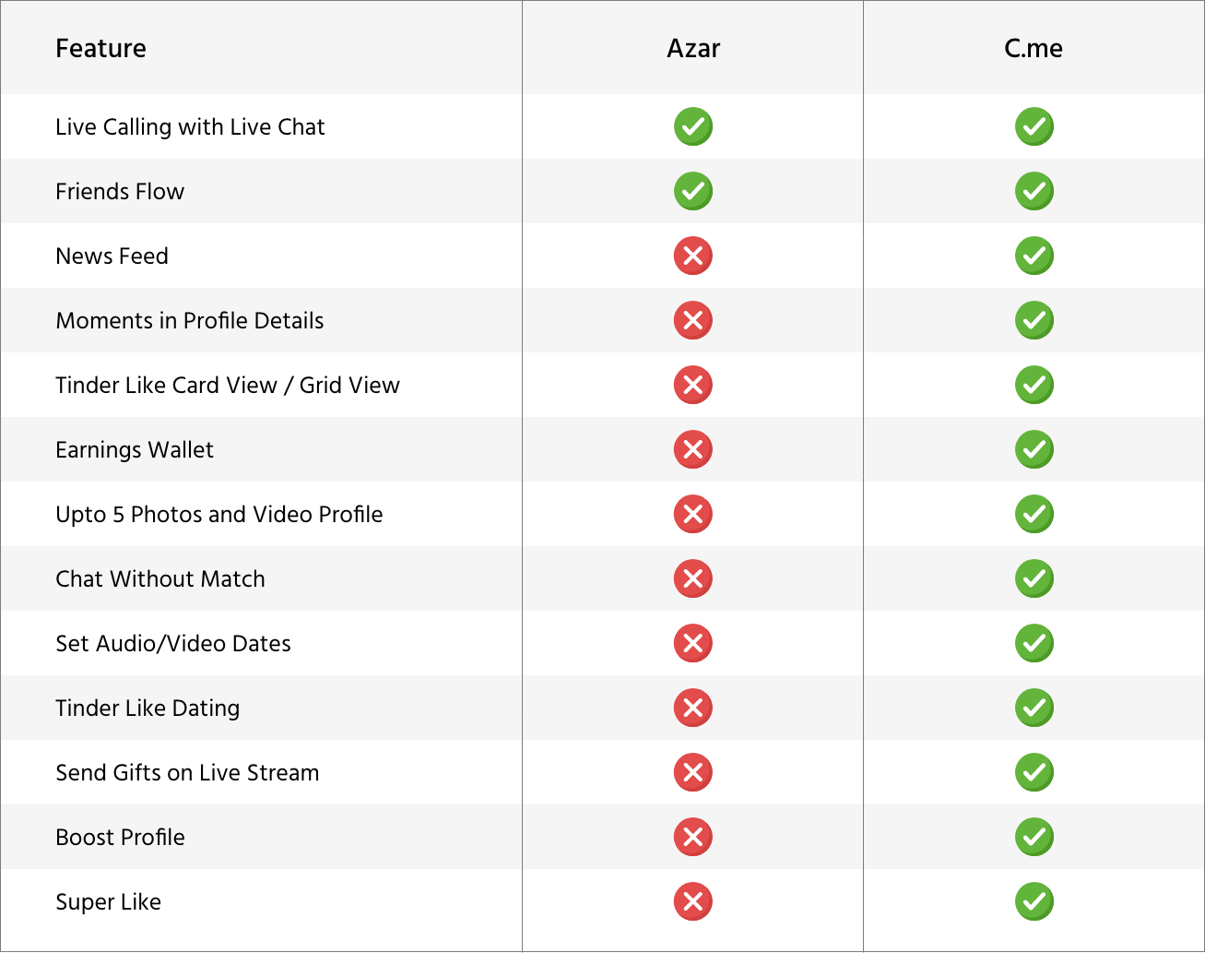Select the Azar column header
The height and width of the screenshot is (953, 1205).
pos(693,48)
